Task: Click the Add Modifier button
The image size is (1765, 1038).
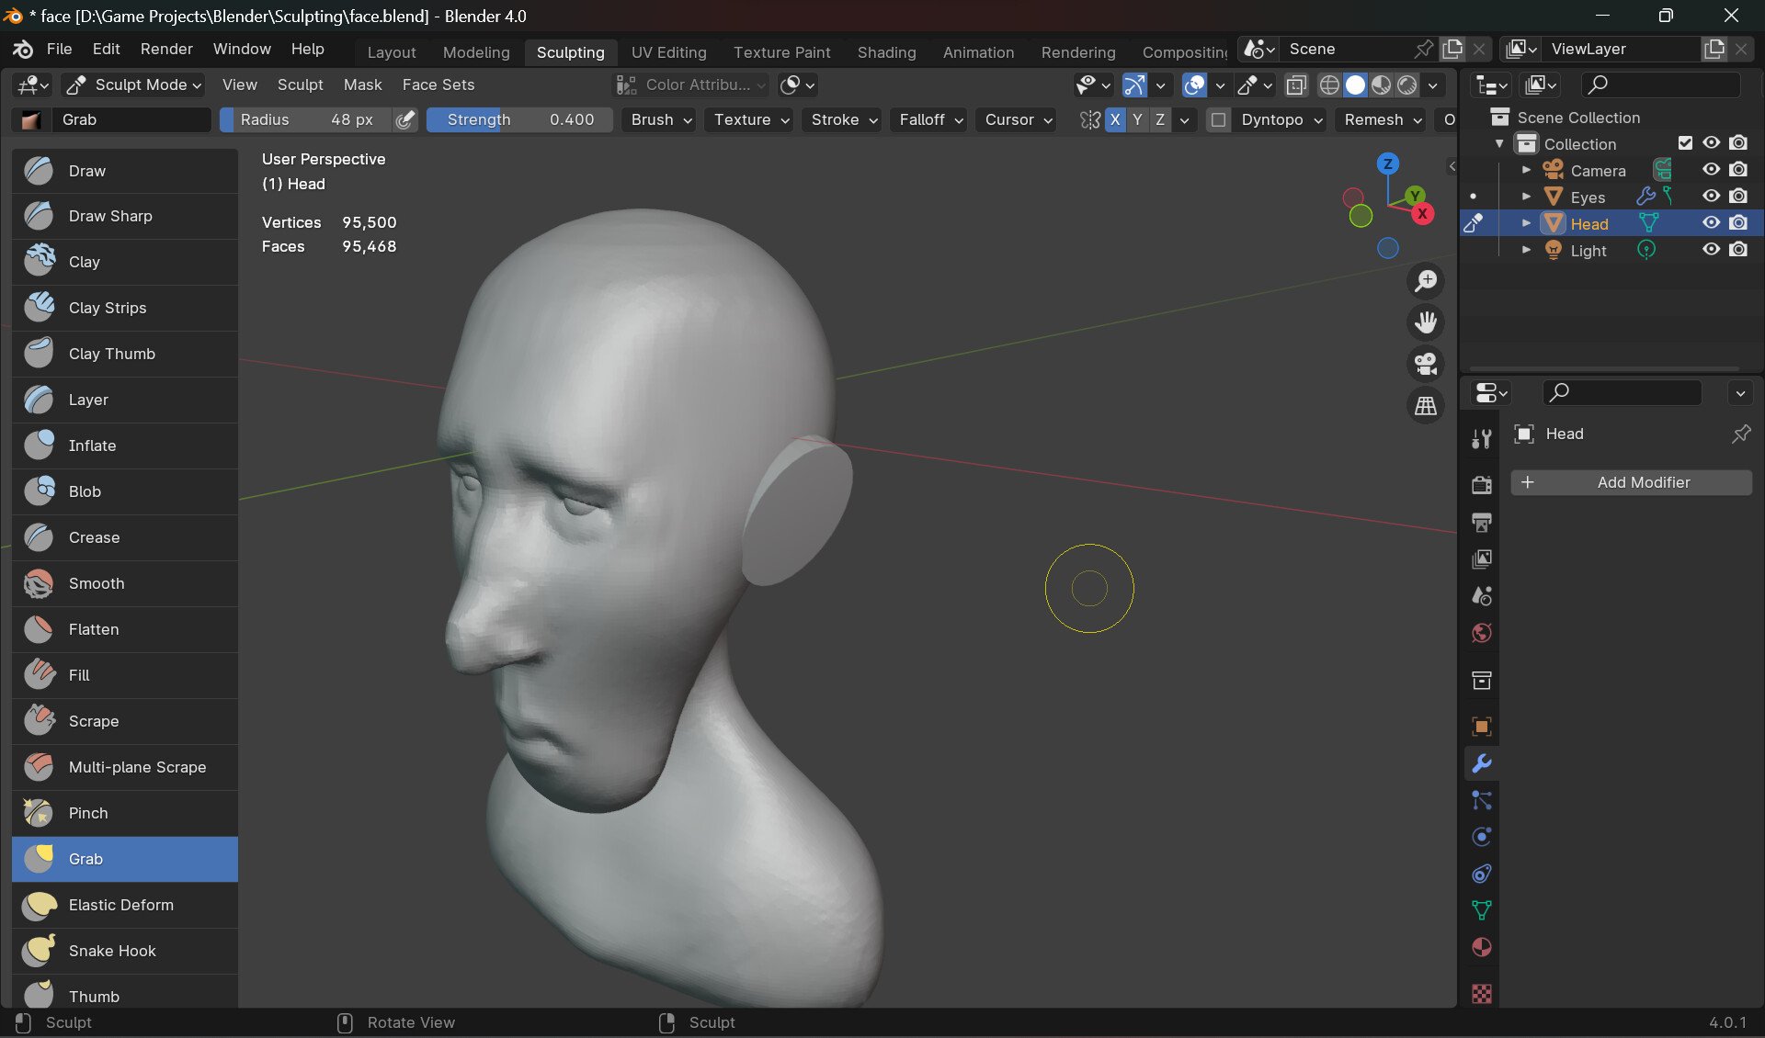Action: (1631, 482)
